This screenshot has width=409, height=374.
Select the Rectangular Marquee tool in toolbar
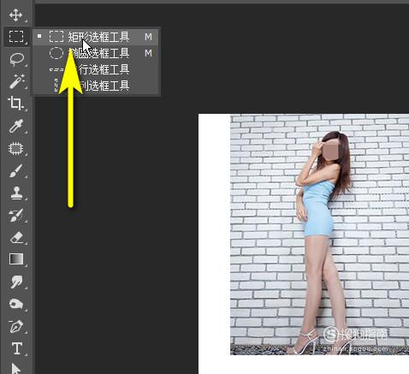click(16, 37)
